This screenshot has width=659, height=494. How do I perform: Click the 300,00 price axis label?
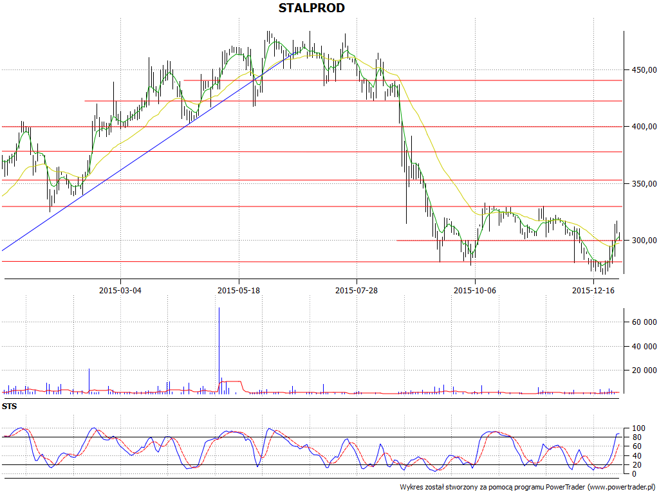click(644, 241)
